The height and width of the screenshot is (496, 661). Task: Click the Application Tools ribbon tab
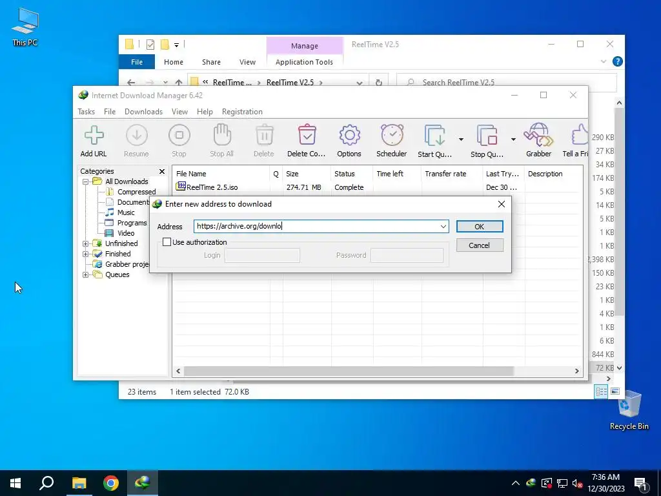pos(305,62)
